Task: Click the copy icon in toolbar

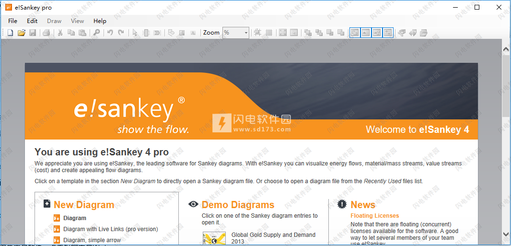Action: pos(71,33)
